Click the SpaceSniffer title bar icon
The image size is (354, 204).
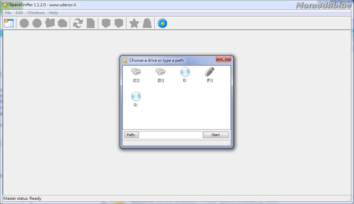click(x=5, y=5)
